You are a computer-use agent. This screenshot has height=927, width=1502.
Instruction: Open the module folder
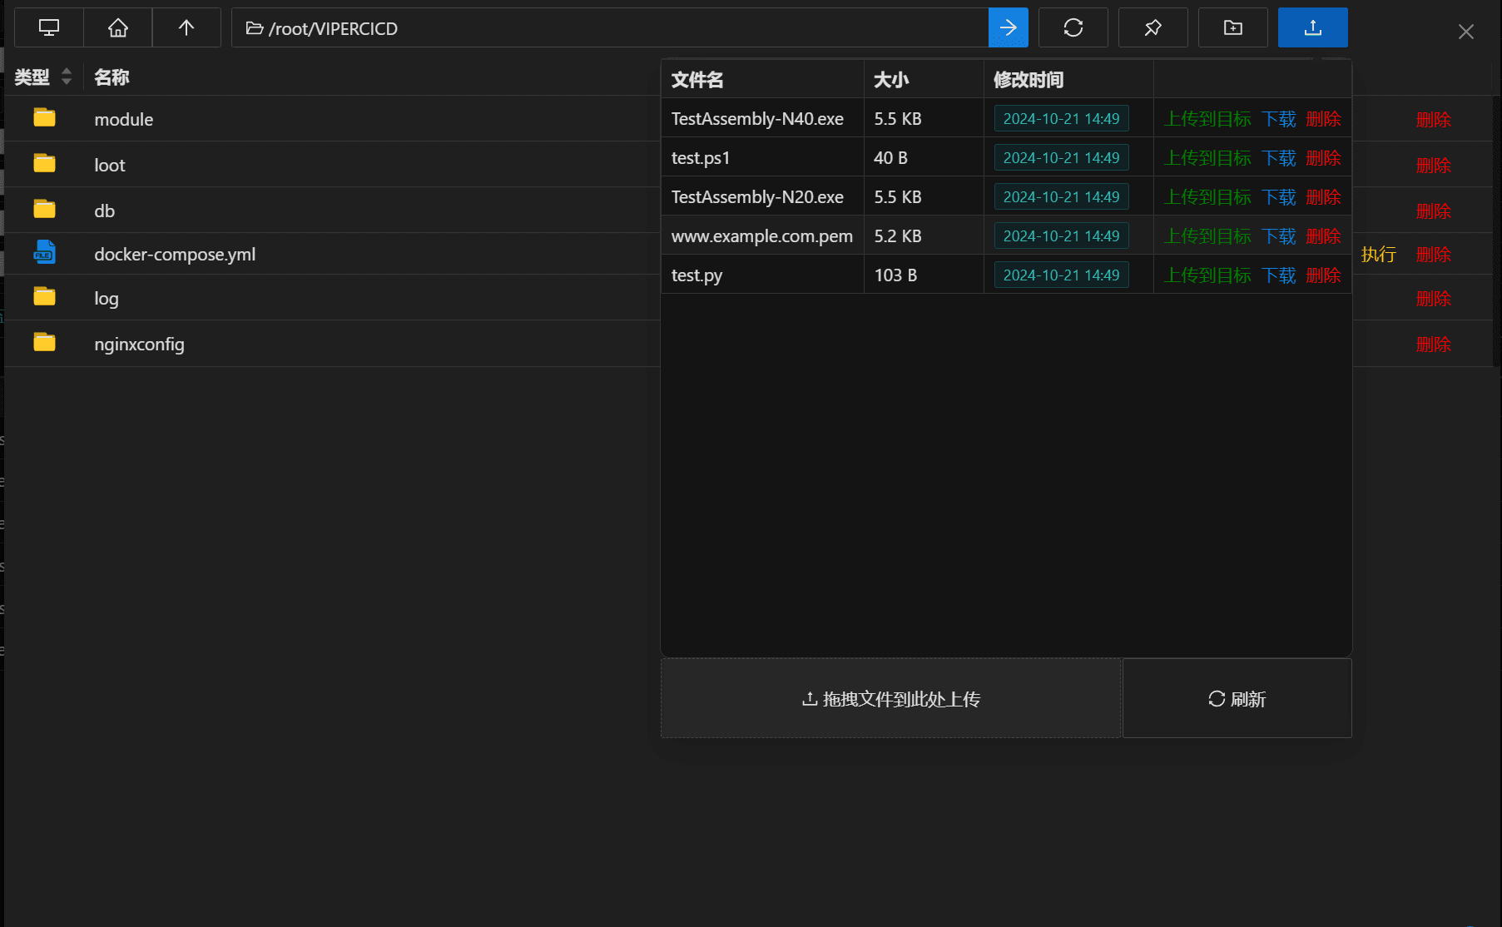[x=123, y=119]
